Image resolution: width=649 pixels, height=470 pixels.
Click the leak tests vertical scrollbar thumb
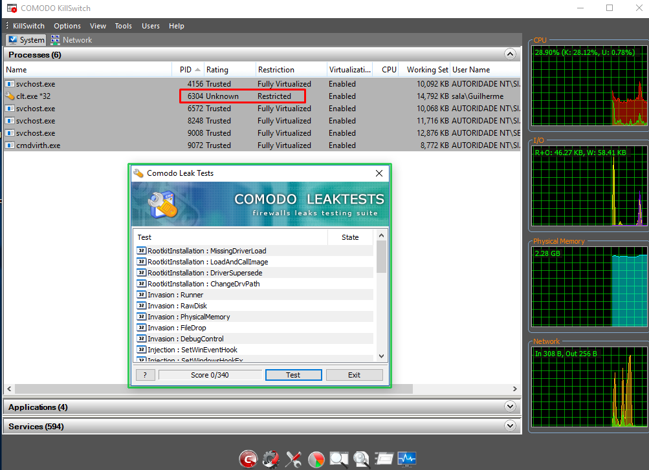point(382,256)
